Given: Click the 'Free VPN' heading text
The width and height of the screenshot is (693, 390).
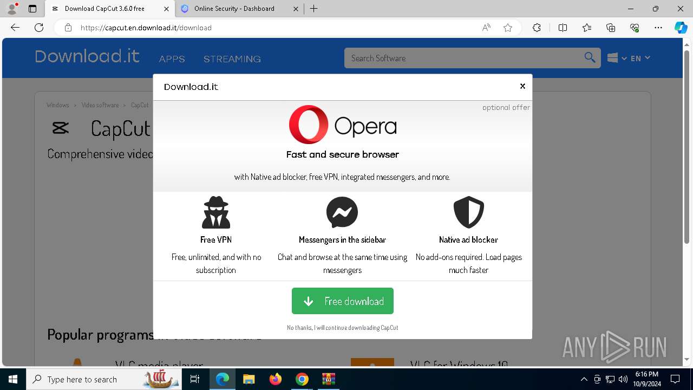Looking at the screenshot, I should tap(216, 239).
